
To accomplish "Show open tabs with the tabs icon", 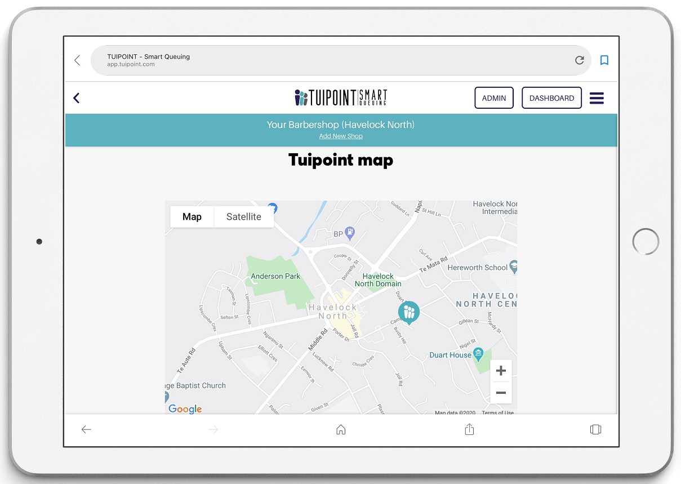I will (595, 429).
